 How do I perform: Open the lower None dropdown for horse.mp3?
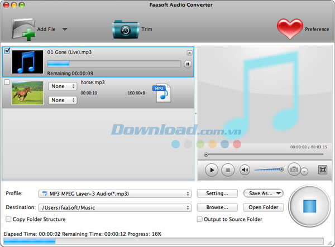tap(63, 100)
